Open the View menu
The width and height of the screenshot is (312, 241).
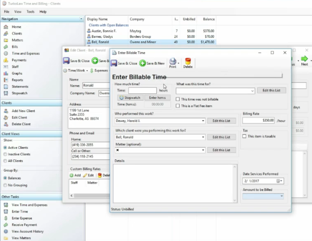[18, 12]
